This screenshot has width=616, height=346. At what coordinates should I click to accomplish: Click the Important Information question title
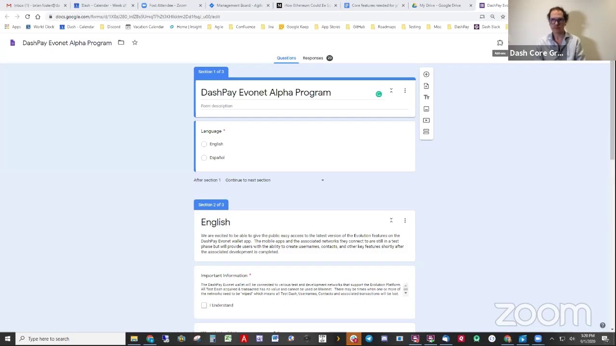point(224,276)
